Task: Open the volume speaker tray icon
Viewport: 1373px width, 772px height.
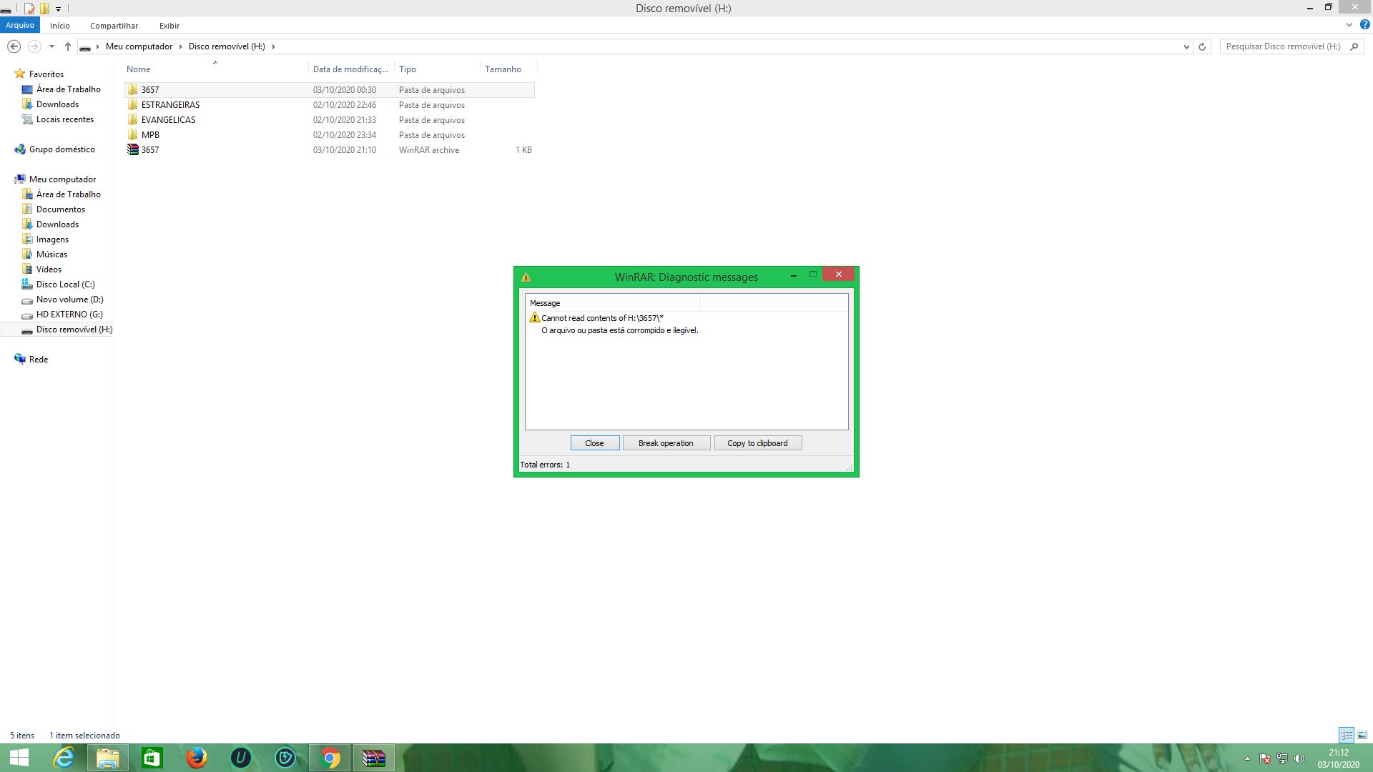Action: pos(1299,758)
